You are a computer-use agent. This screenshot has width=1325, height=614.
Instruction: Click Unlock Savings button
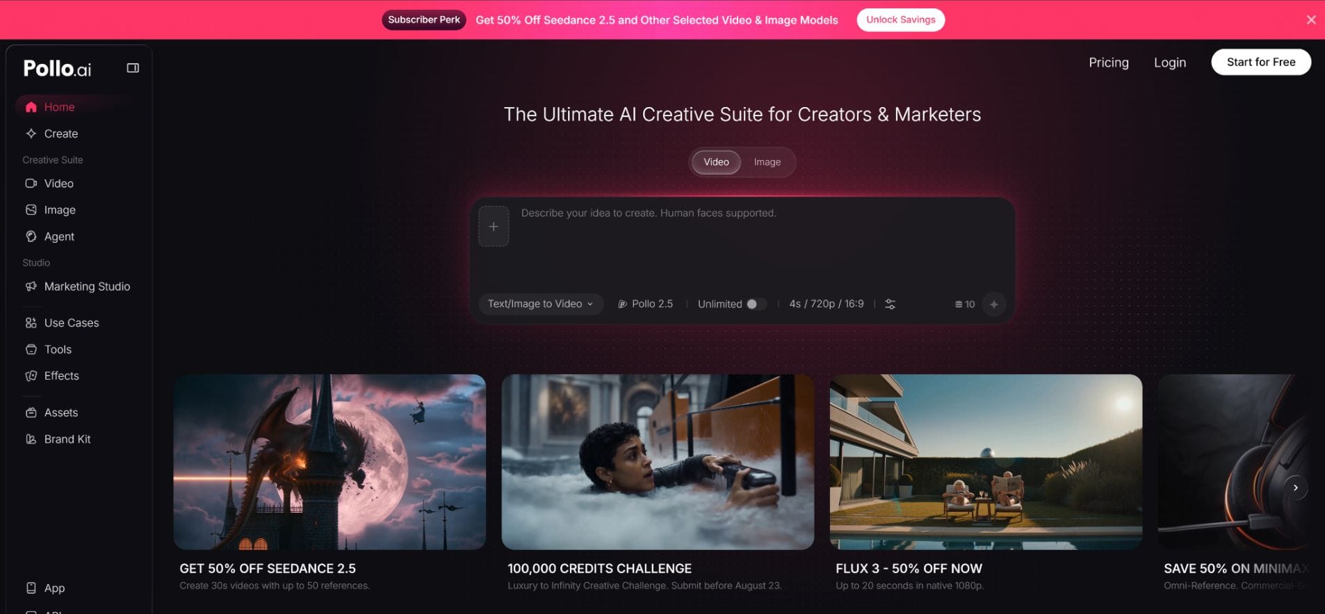click(900, 19)
